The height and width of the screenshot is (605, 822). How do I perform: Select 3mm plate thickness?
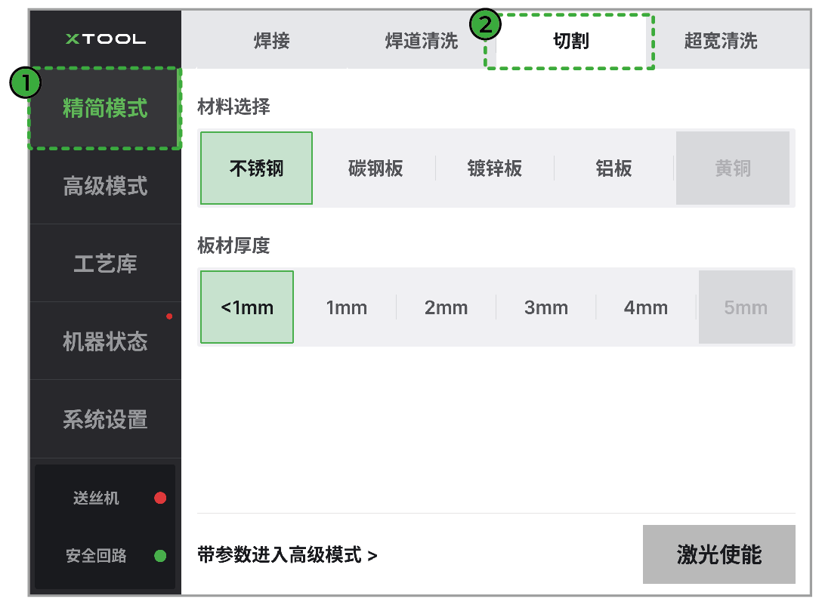(x=546, y=307)
